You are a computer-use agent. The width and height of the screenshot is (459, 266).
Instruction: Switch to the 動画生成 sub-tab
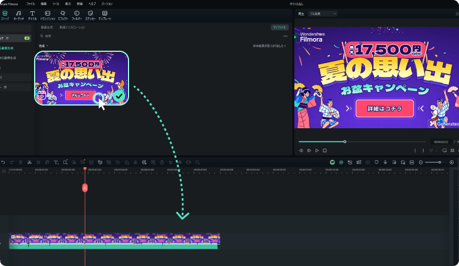pos(47,27)
